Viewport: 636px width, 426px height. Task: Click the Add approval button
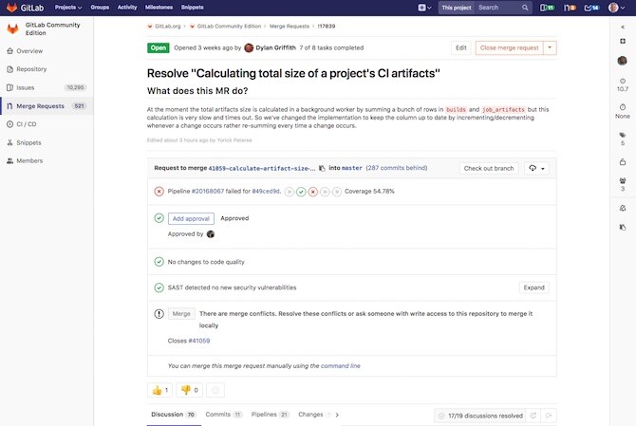point(191,218)
